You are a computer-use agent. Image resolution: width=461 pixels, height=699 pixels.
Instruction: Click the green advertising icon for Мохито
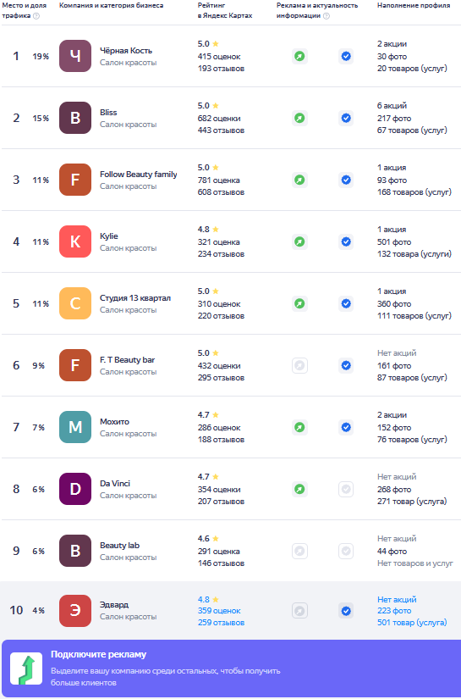coord(300,428)
